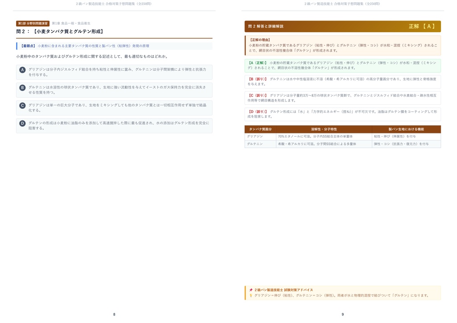Screen dimensions: 457x323
Task: Click the 製パン生地における機能 table header
Action: [x=406, y=129]
